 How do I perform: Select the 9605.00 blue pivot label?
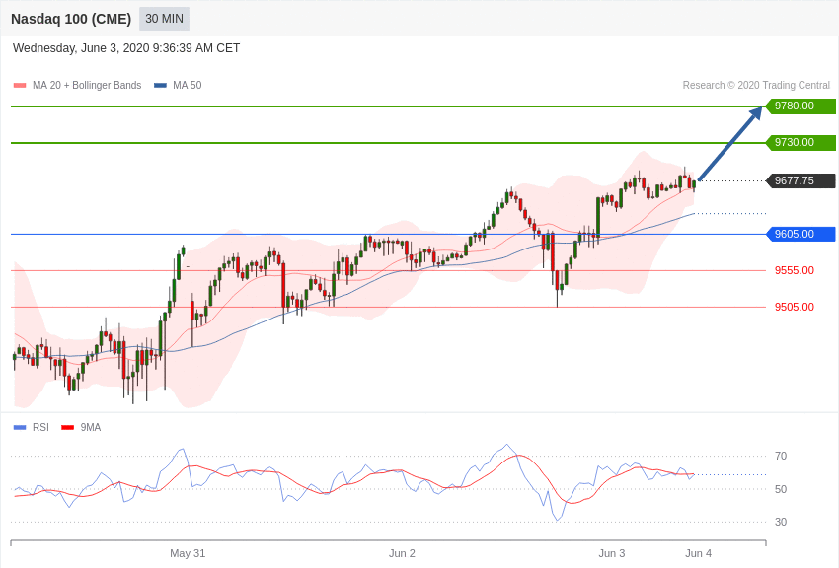click(801, 235)
